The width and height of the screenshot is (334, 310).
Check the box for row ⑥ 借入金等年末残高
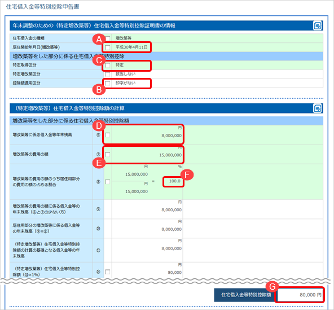coord(108,135)
